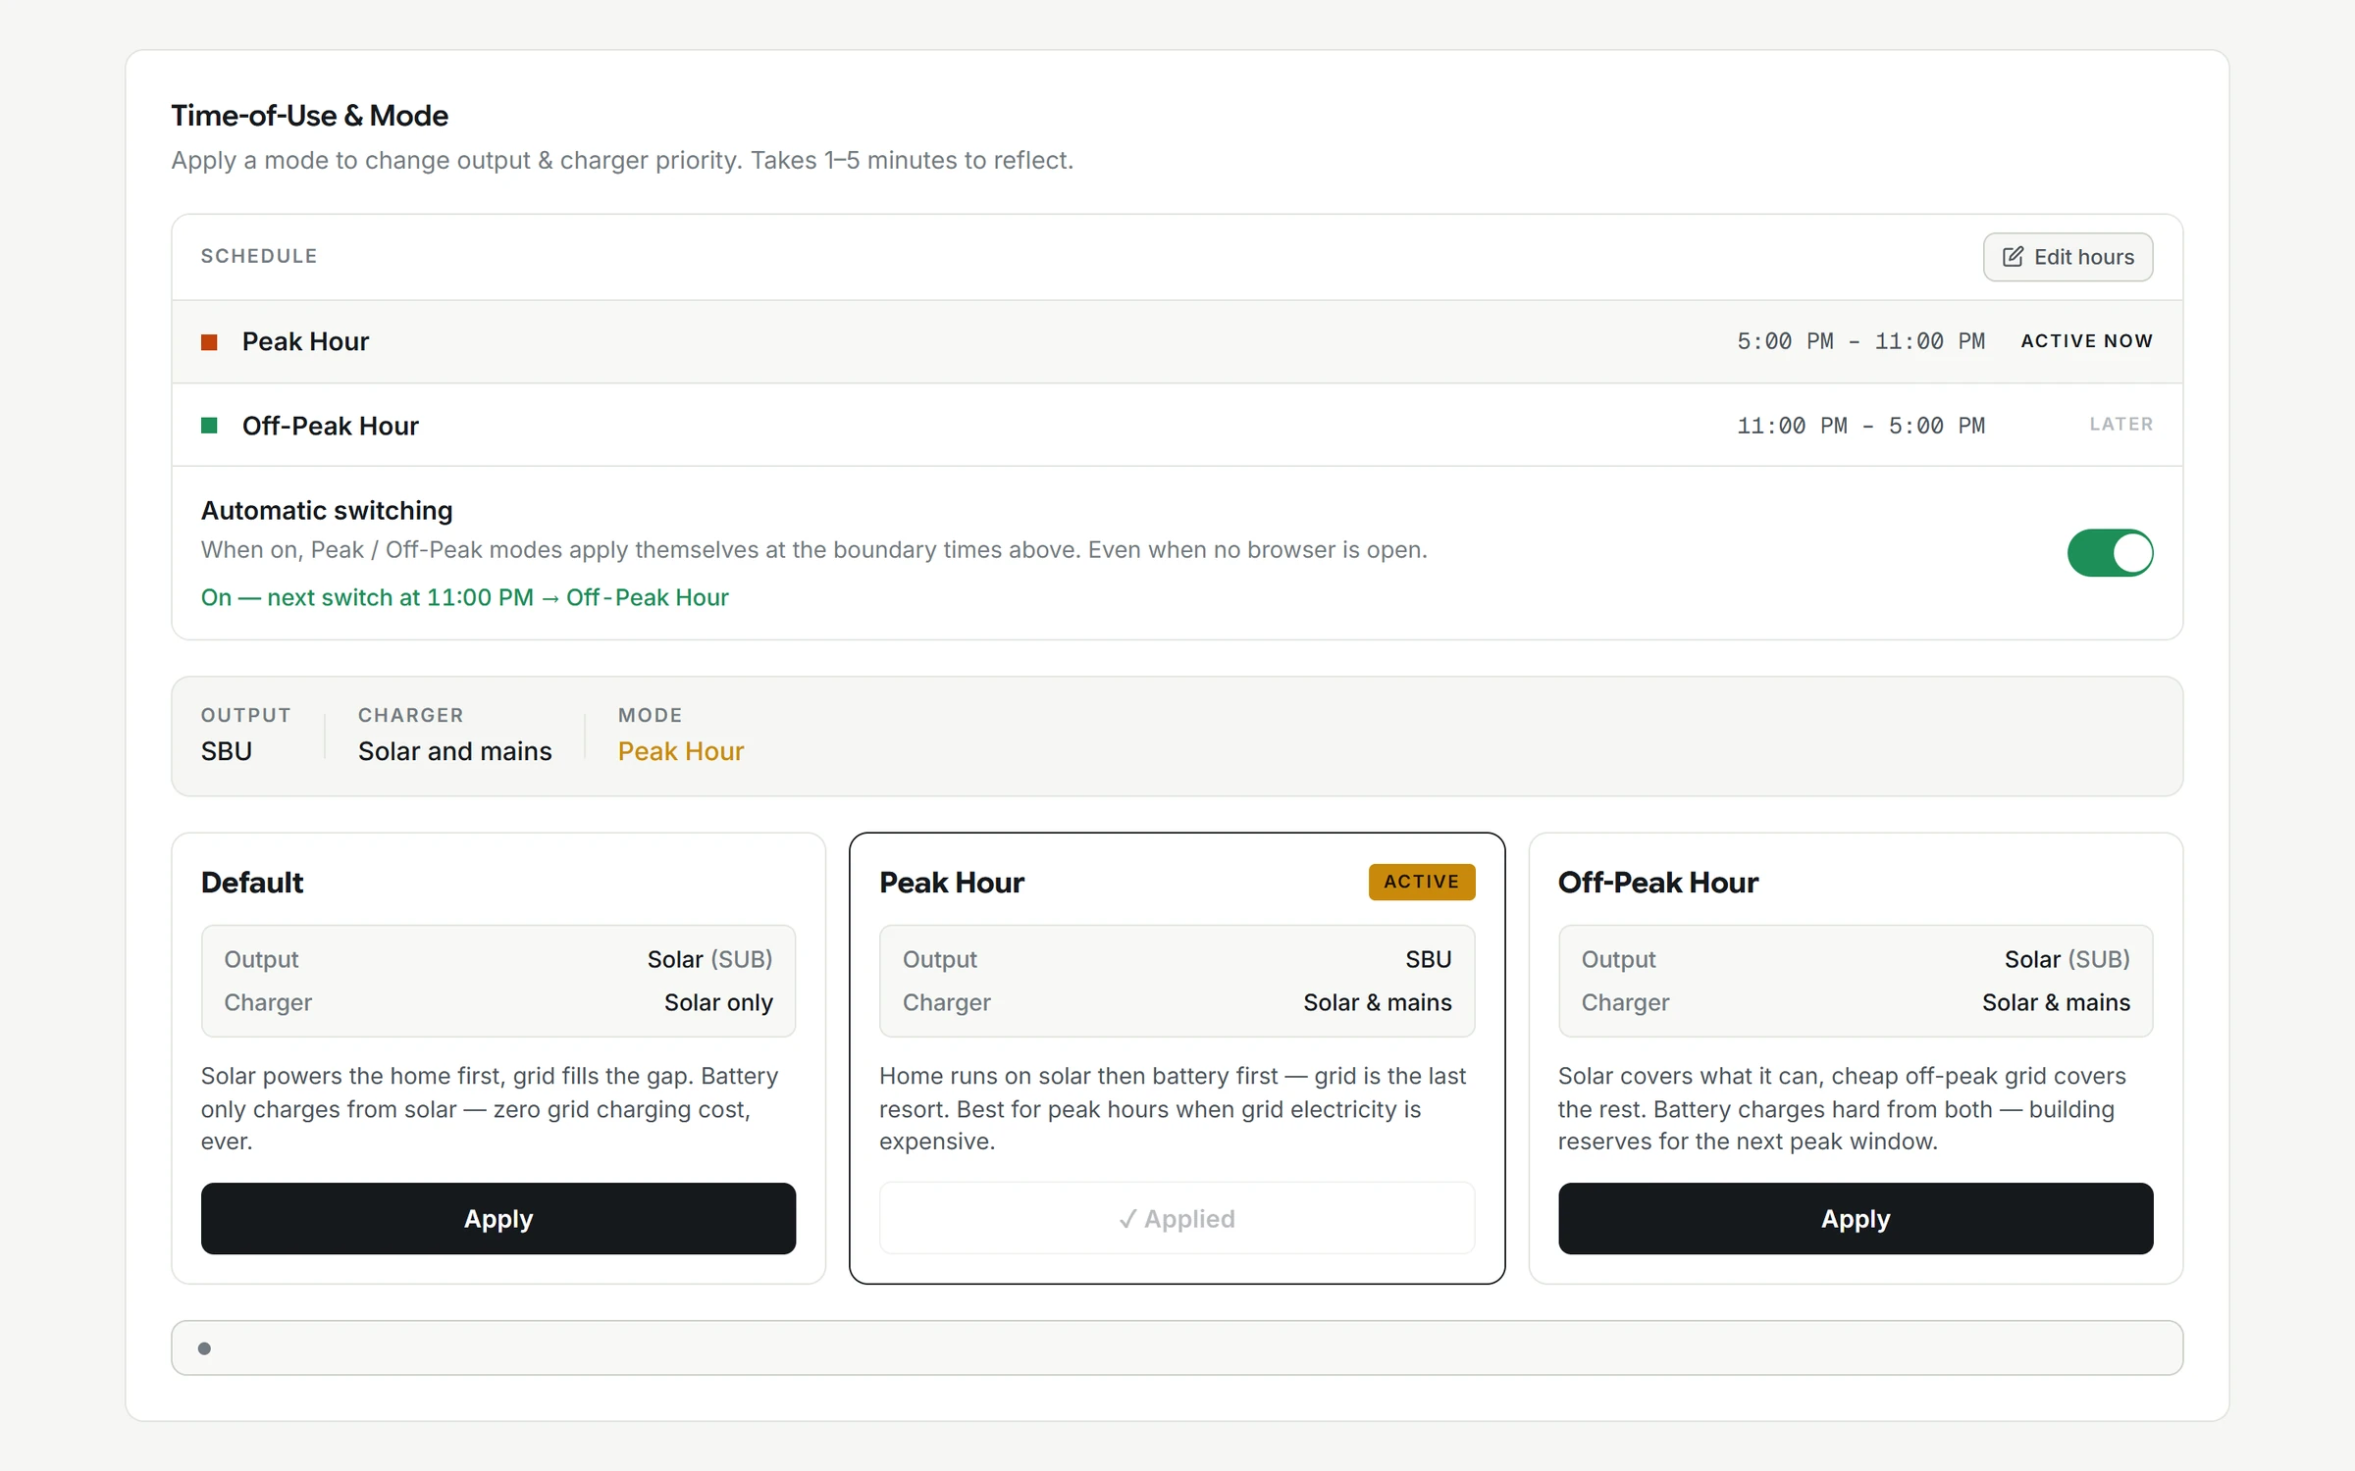Click the next switch at 11:00 PM status
Screen dimensions: 2355x1471
[x=464, y=597]
